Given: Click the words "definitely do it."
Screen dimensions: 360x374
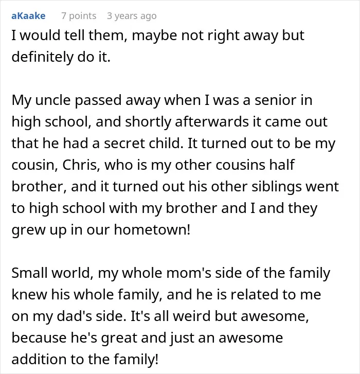Looking at the screenshot, I should [x=61, y=57].
